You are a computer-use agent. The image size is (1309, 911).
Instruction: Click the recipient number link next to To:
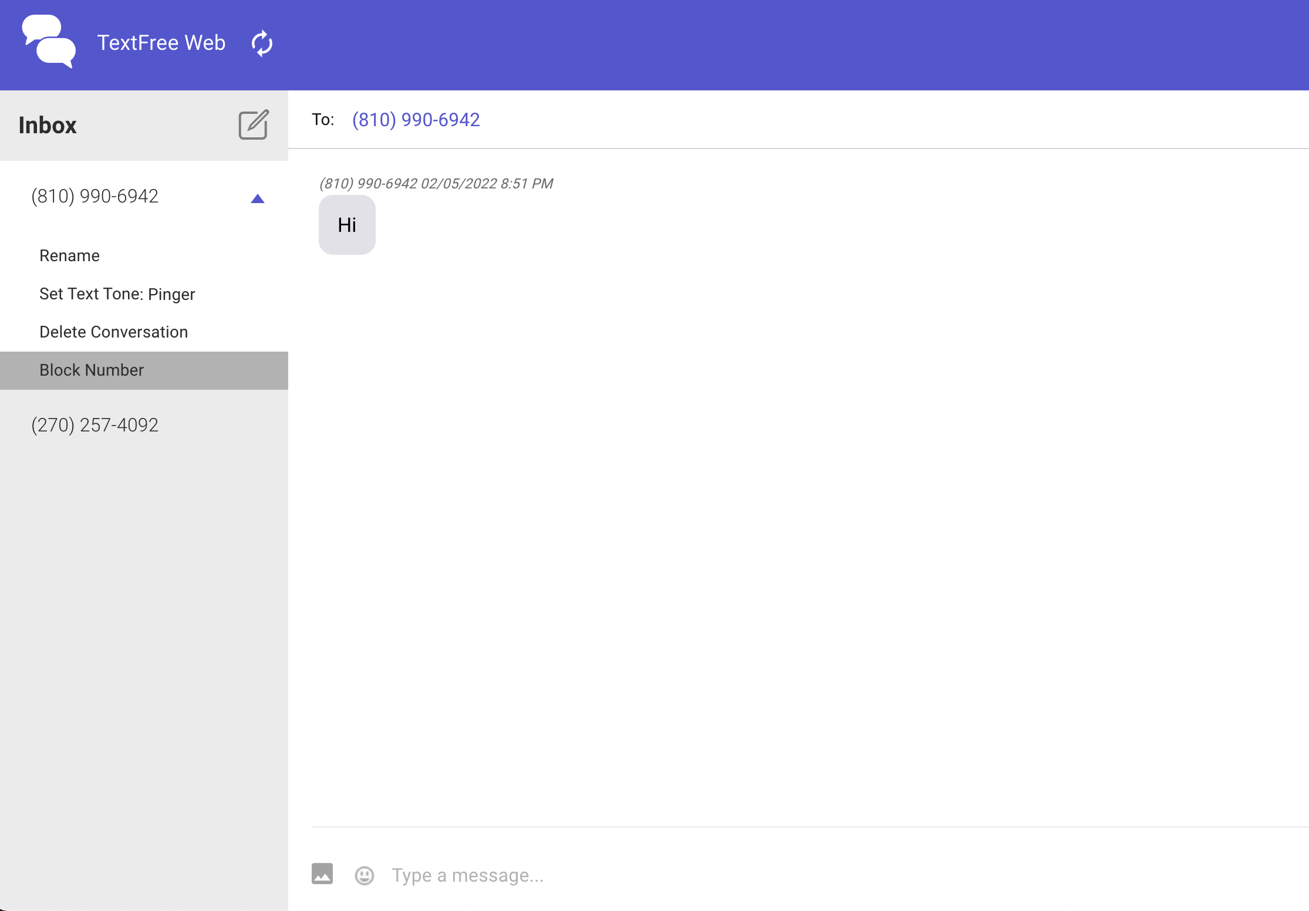tap(416, 120)
